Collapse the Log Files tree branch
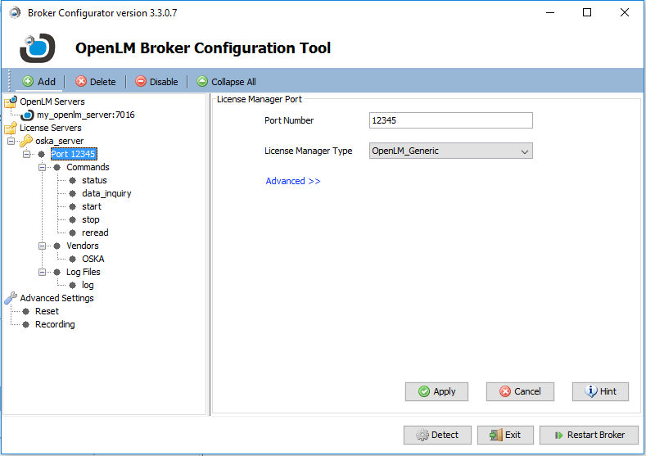This screenshot has width=646, height=456. coord(42,272)
